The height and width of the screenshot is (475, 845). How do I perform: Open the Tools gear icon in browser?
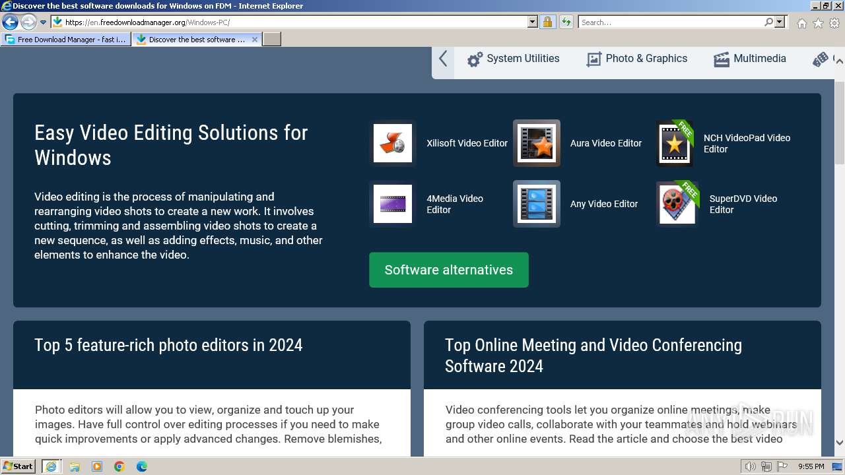click(x=834, y=23)
